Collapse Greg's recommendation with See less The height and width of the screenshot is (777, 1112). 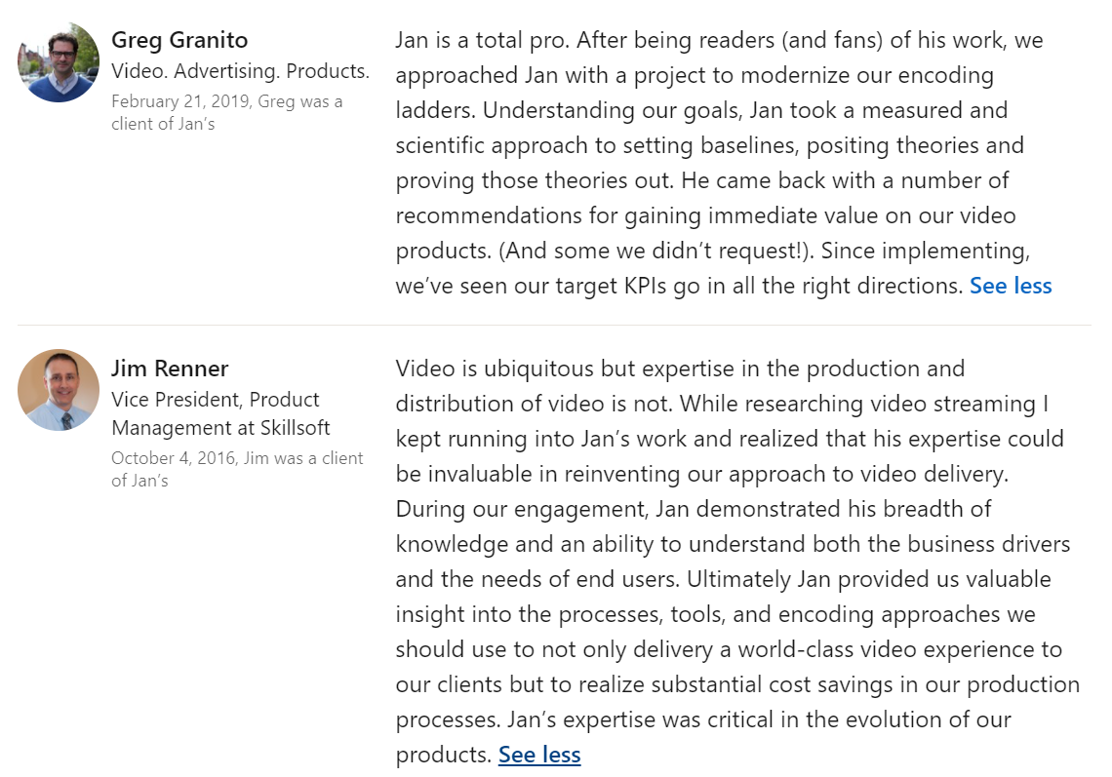1011,285
